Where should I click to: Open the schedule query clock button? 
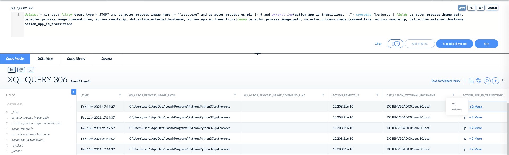pyautogui.click(x=395, y=44)
